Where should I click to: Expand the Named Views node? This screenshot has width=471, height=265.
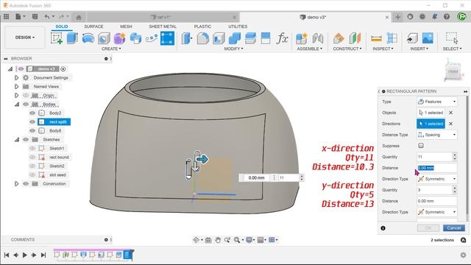16,87
